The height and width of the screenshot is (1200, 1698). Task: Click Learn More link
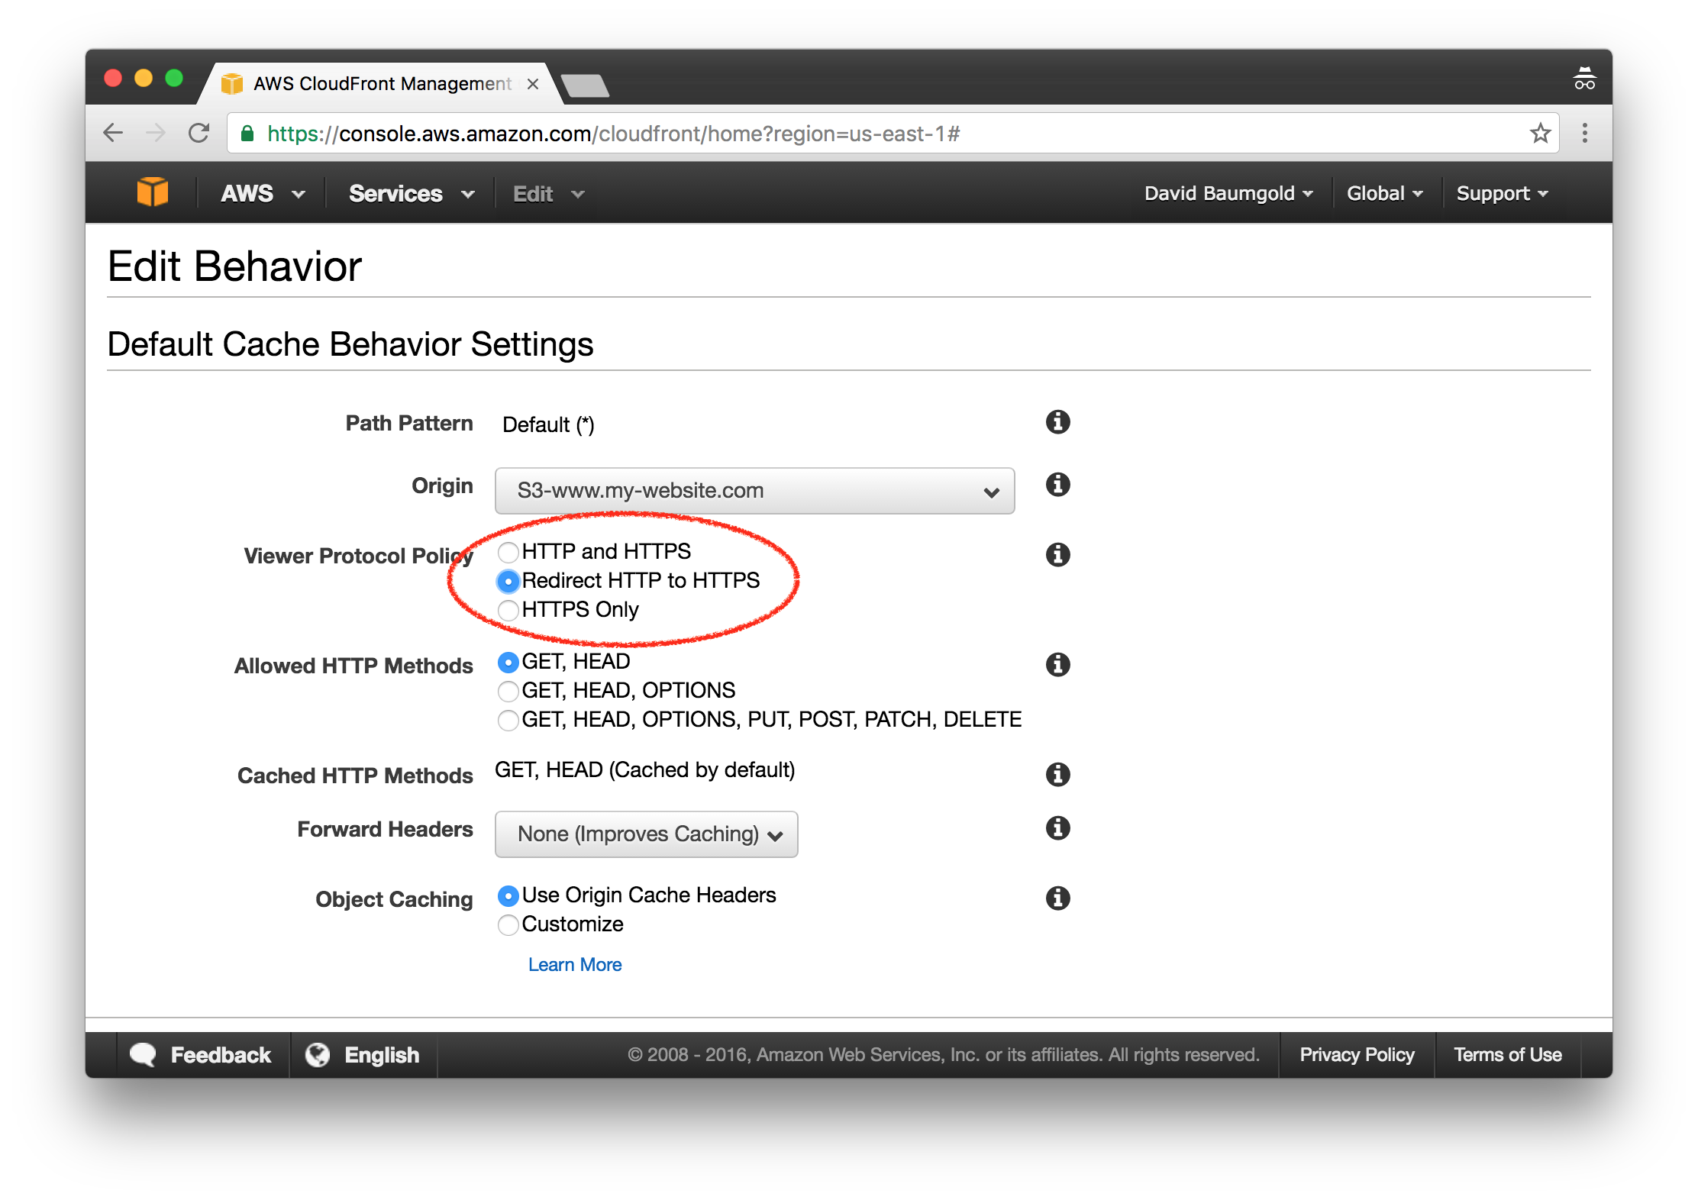tap(575, 965)
